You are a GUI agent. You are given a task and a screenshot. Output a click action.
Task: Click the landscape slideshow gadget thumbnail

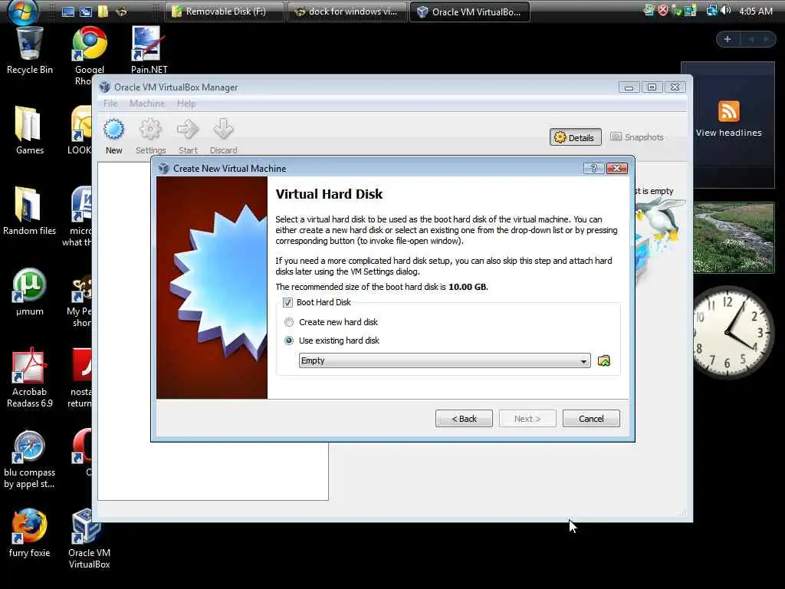734,238
